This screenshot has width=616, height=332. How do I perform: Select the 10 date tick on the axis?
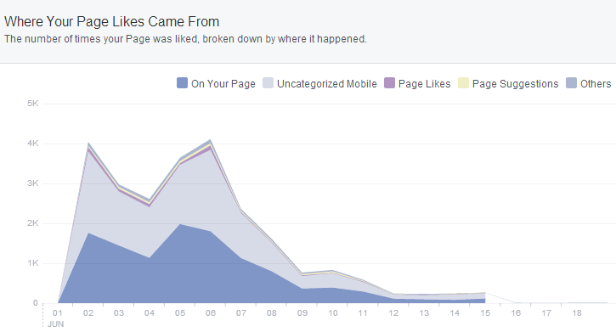pos(333,313)
